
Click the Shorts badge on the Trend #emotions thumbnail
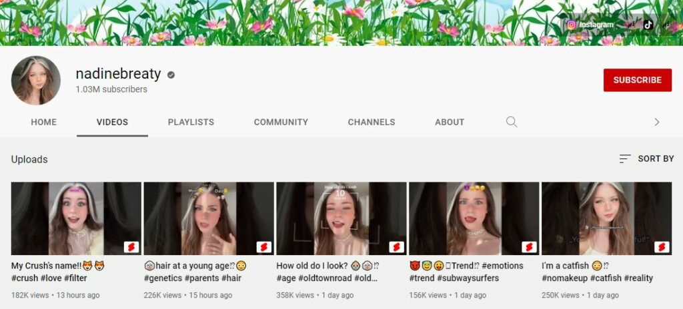coord(529,247)
